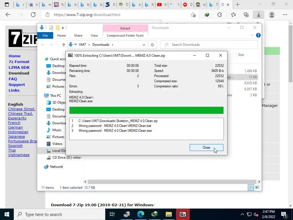Expand the chevron after Downloads in breadcrumb
Viewport: 293px width, 220px height.
pyautogui.click(x=112, y=45)
